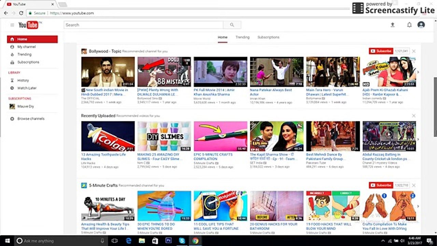Launch Microsoft Edge from the taskbar
The width and height of the screenshot is (437, 246).
pyautogui.click(x=129, y=241)
